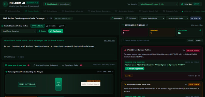Click the BLUEPRINT V1.2 version badge
The height and width of the screenshot is (97, 205).
point(32,3)
